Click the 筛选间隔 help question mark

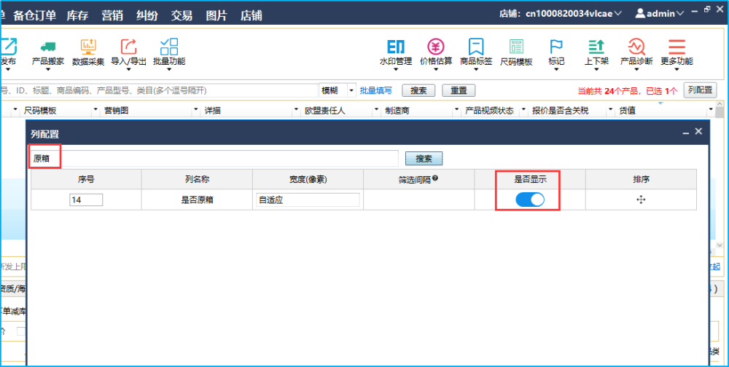coord(435,178)
